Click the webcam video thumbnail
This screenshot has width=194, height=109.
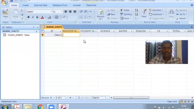pyautogui.click(x=166, y=52)
